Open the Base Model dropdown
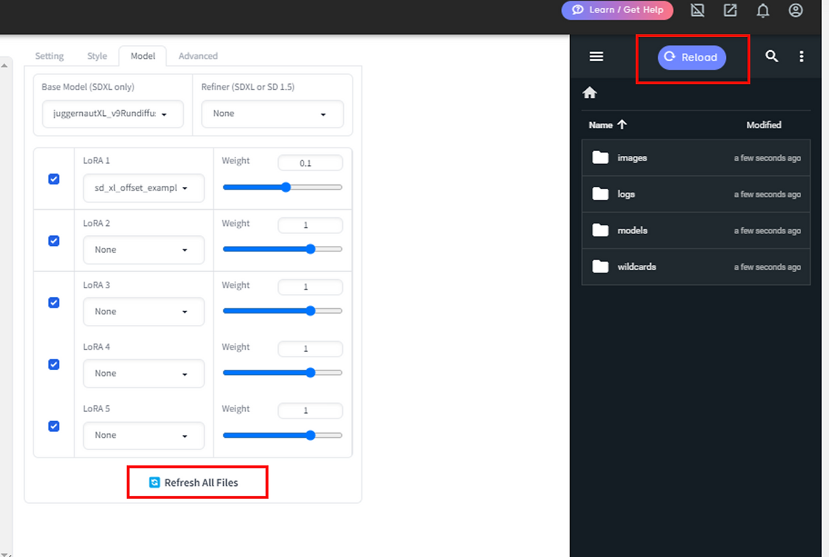The height and width of the screenshot is (557, 829). [x=113, y=114]
